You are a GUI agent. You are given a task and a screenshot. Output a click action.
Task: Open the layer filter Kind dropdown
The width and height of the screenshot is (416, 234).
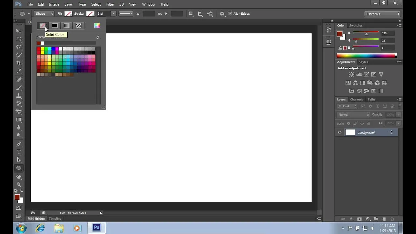click(x=347, y=106)
